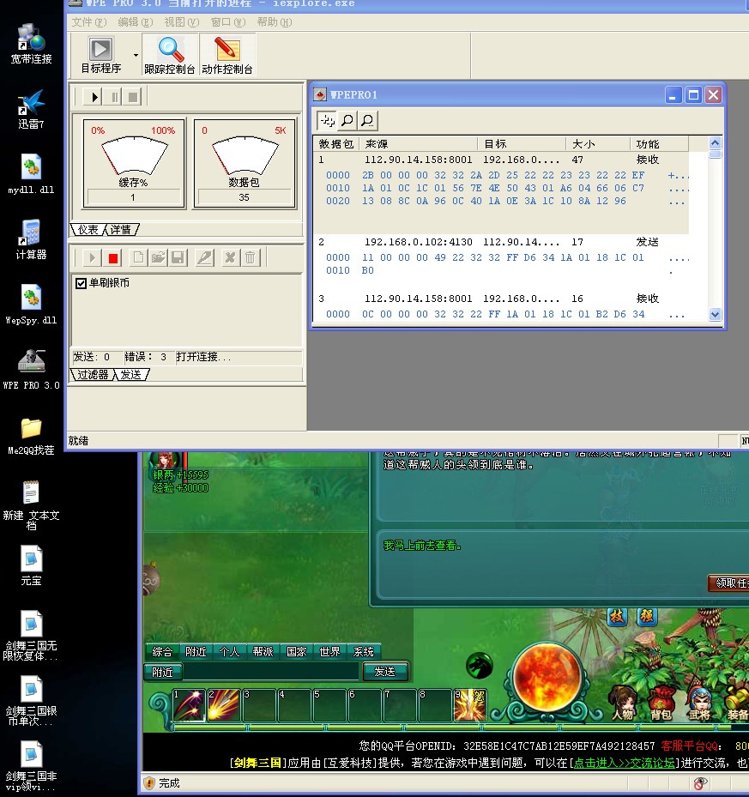Open the 附近 chat channel selector
749x797 pixels.
click(163, 672)
